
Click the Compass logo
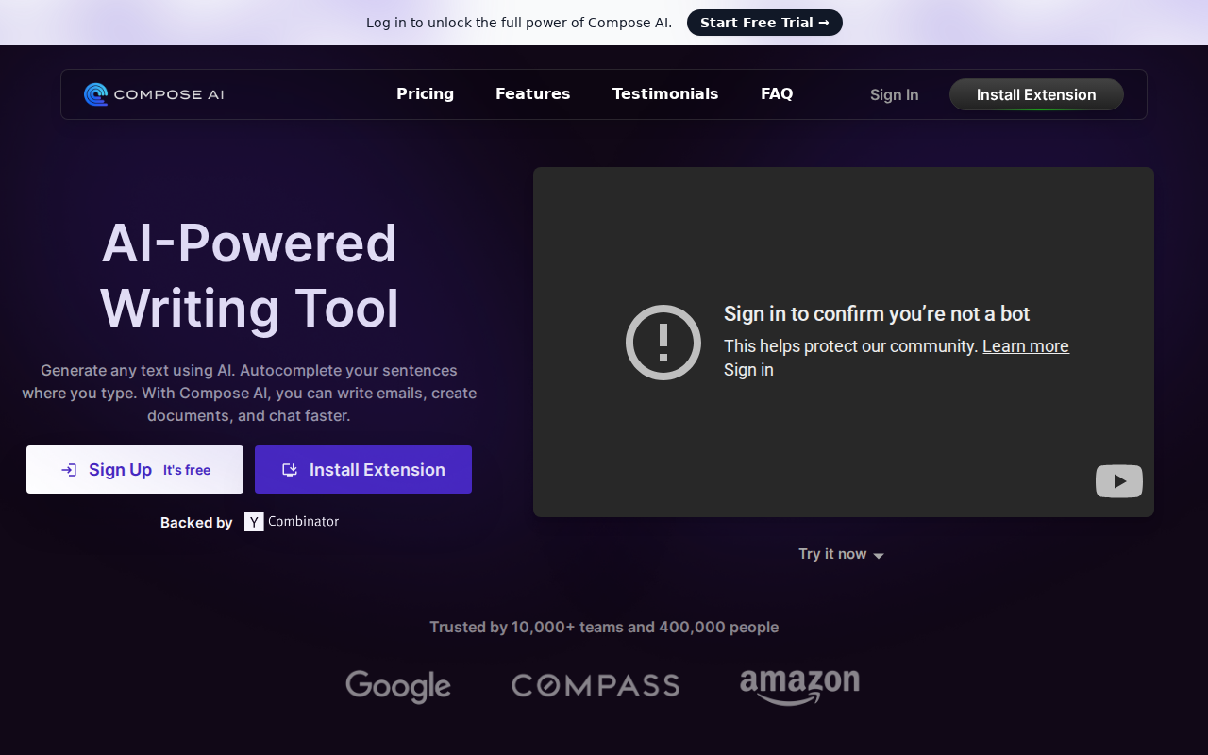tap(595, 685)
